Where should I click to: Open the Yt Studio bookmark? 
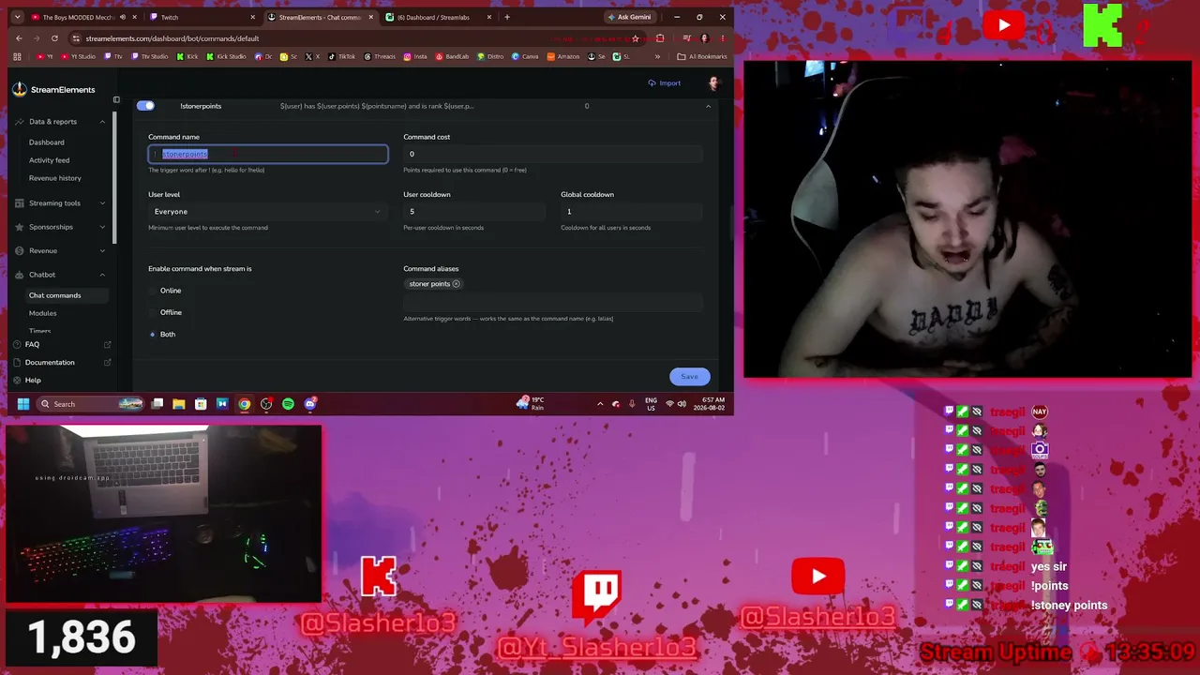pos(78,56)
